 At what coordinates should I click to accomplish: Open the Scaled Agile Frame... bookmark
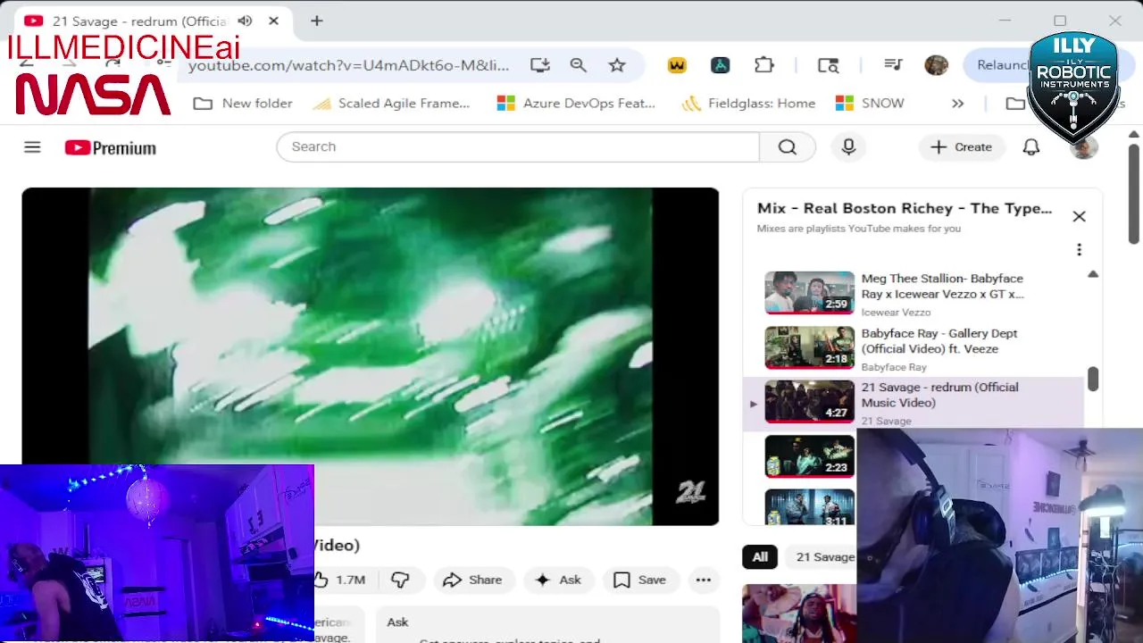pyautogui.click(x=391, y=104)
